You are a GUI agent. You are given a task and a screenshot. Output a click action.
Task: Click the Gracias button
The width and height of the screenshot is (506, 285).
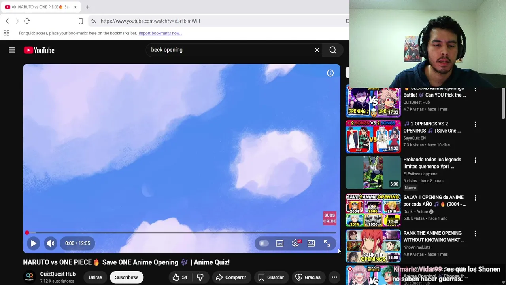click(x=308, y=277)
